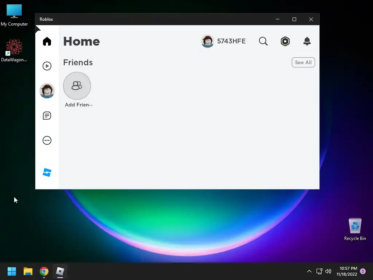373x280 pixels.
Task: Open the volume speaker tray icon
Action: [328, 271]
